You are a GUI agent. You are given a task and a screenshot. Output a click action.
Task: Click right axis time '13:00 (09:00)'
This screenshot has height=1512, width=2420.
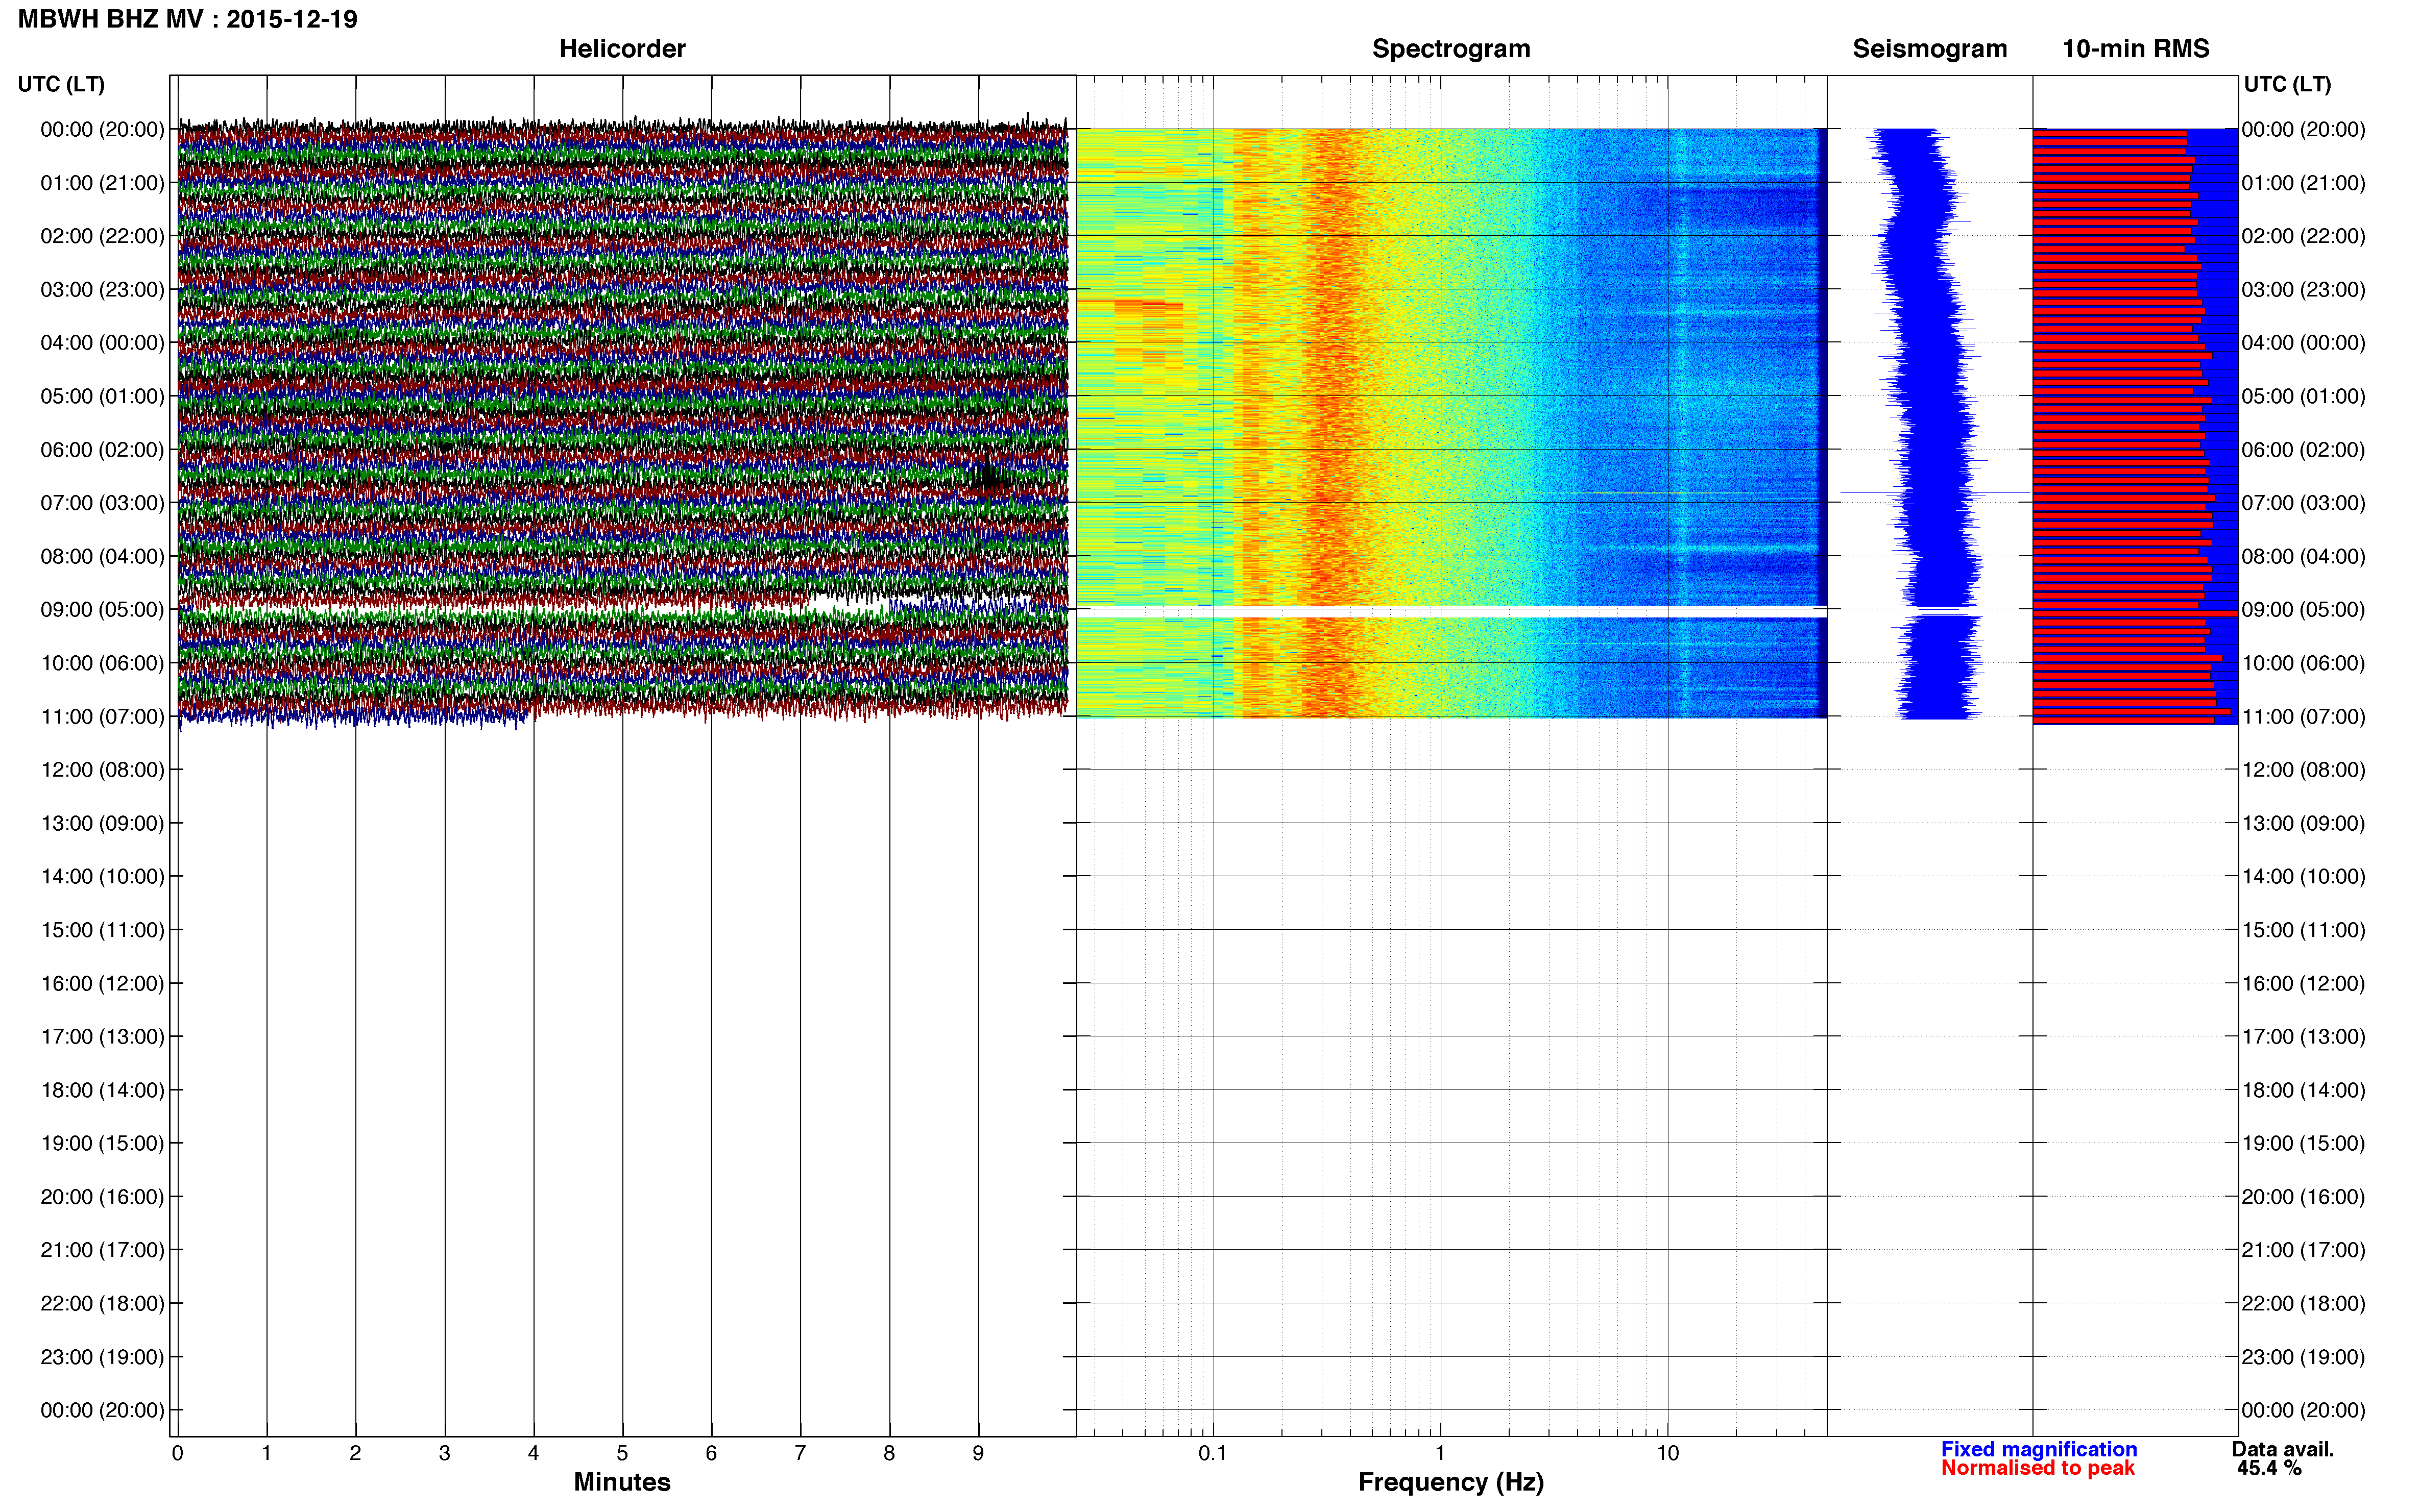[2303, 823]
